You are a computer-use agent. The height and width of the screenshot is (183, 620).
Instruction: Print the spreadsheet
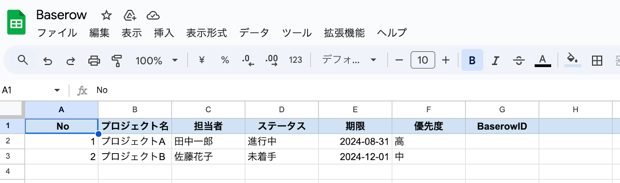click(94, 60)
